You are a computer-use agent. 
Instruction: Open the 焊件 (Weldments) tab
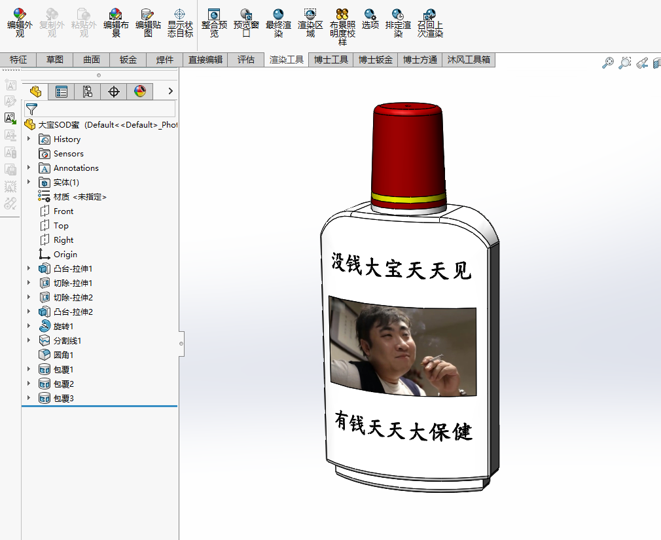(x=165, y=60)
